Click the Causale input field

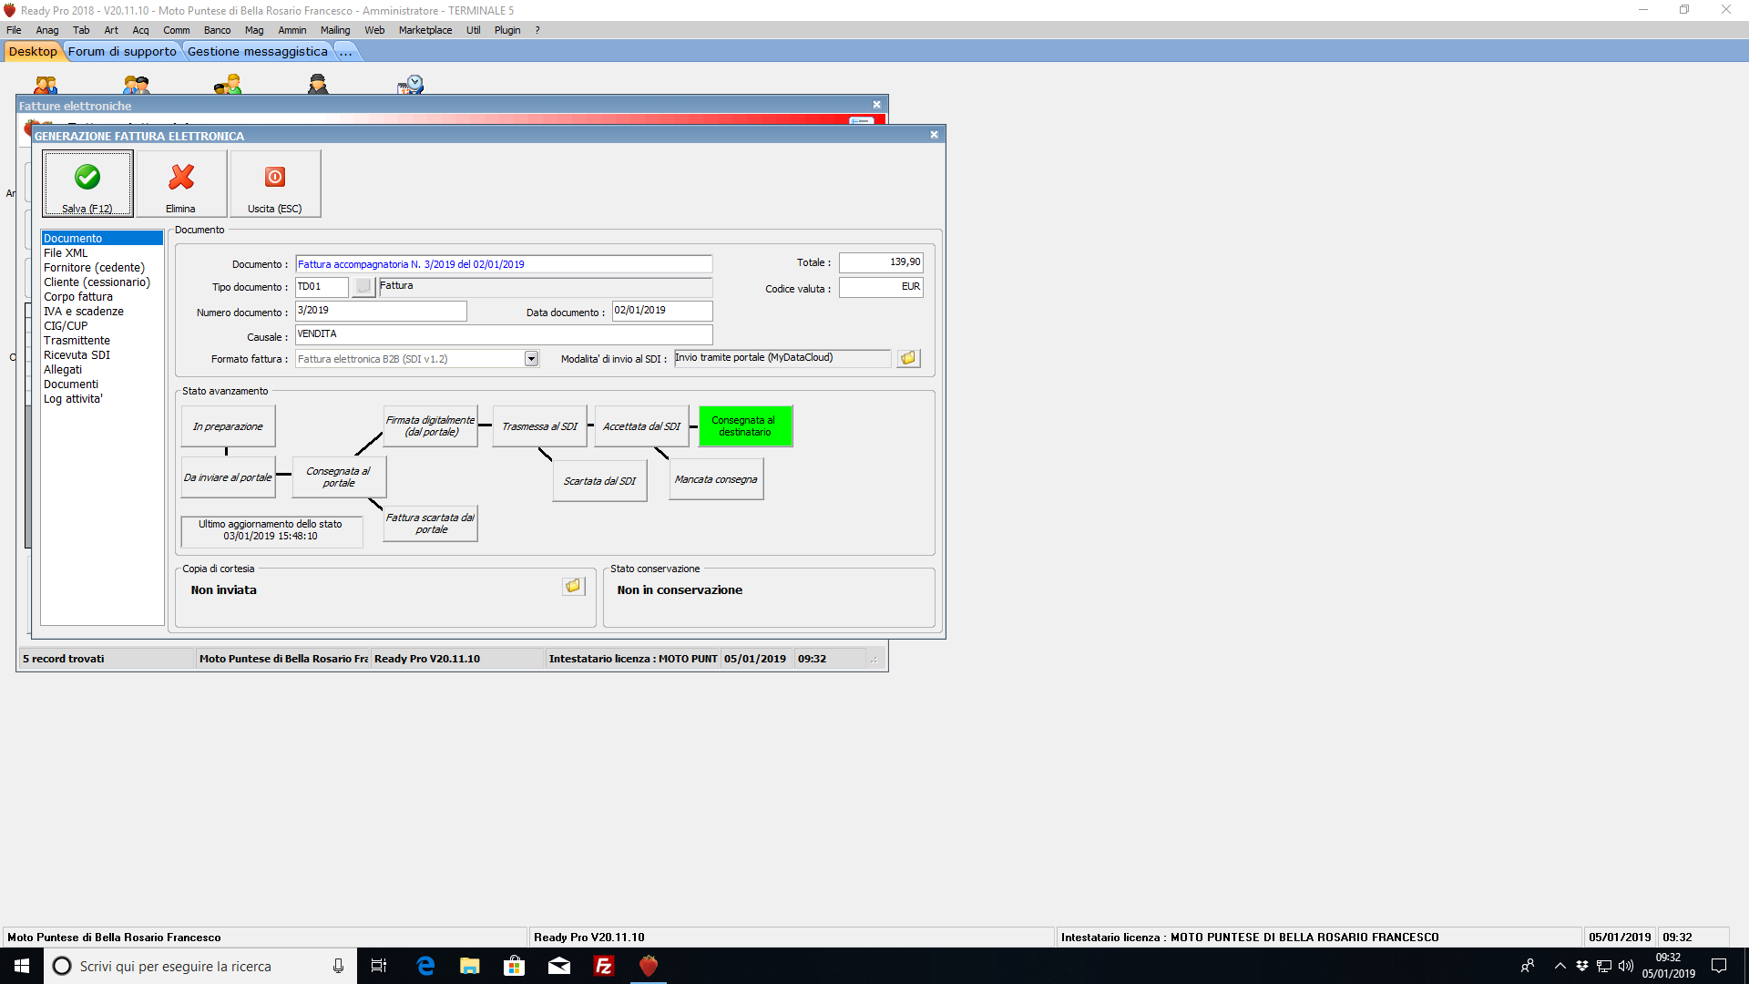tap(503, 334)
